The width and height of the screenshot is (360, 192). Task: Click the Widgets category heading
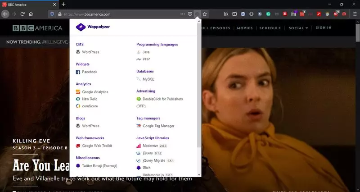83,64
